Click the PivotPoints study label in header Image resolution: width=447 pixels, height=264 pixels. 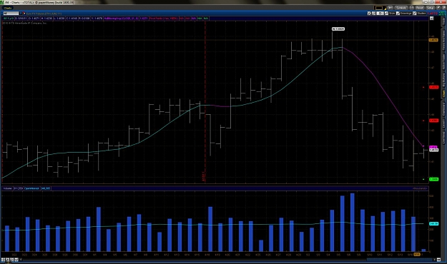[x=163, y=19]
